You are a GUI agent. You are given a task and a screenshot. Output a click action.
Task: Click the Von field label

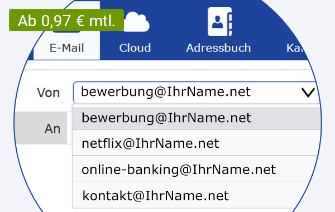click(x=49, y=93)
